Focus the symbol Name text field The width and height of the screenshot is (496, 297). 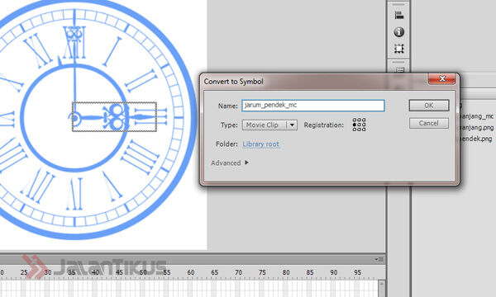point(313,106)
